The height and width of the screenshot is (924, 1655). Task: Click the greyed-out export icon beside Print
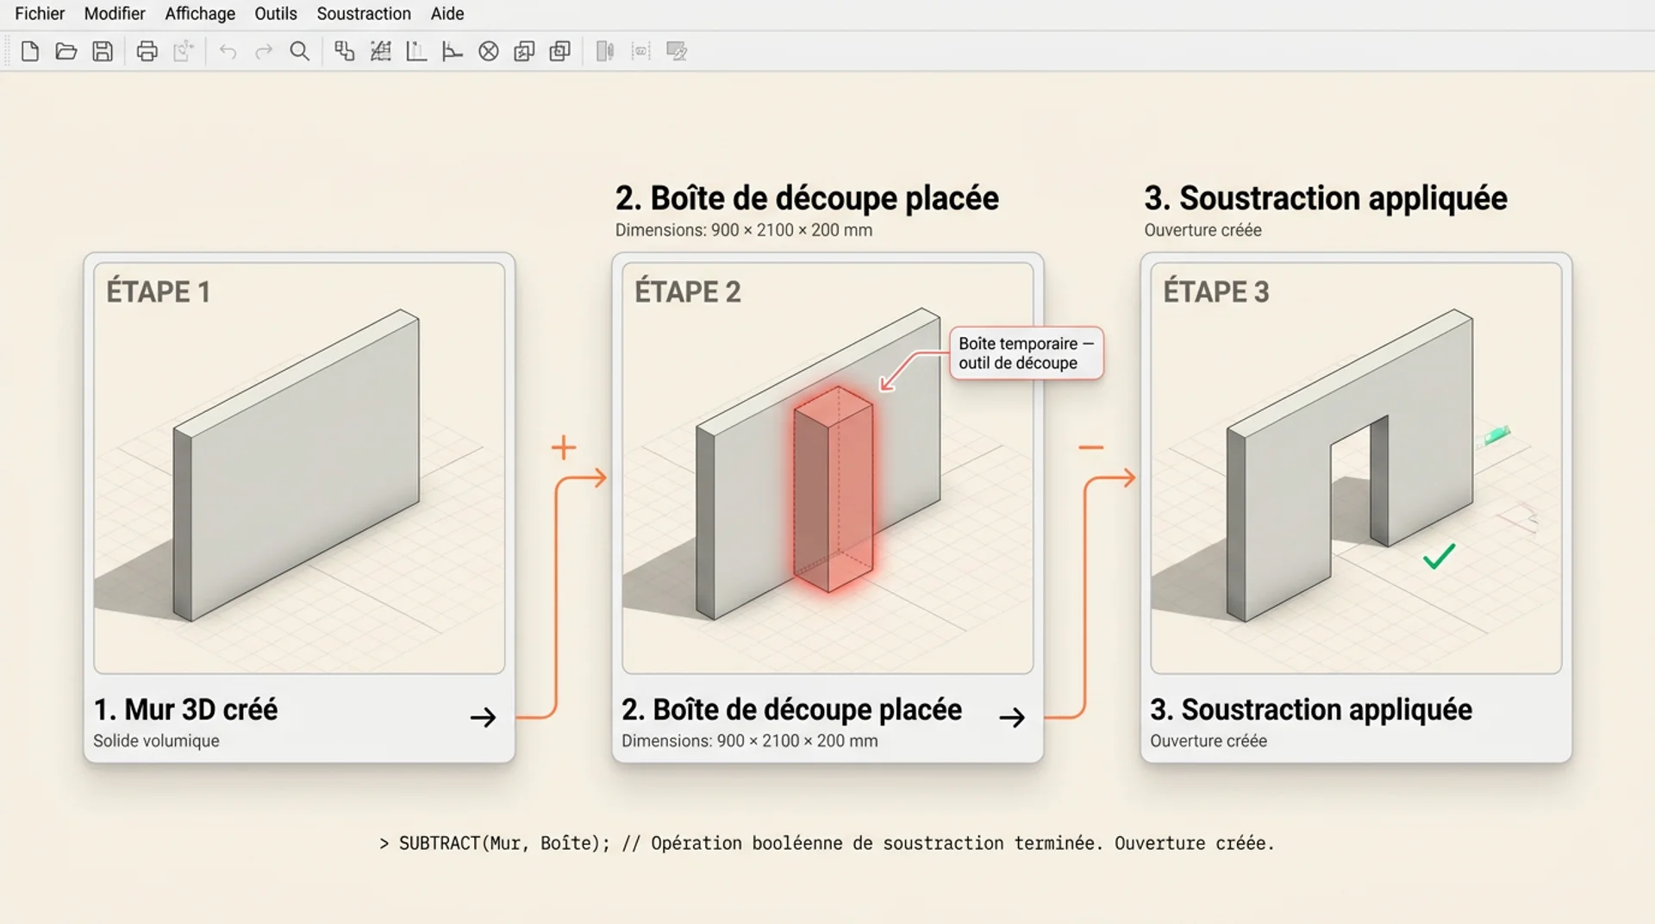(183, 52)
